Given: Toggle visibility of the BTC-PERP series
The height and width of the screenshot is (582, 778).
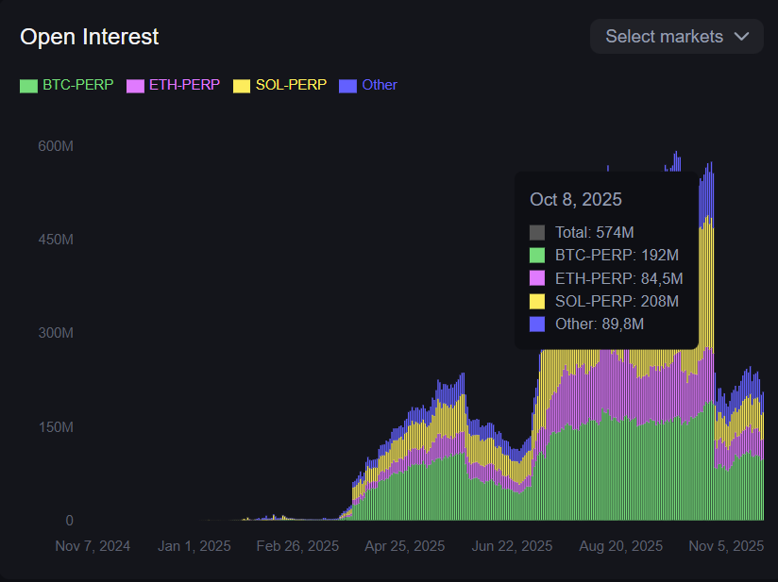Looking at the screenshot, I should pos(66,85).
